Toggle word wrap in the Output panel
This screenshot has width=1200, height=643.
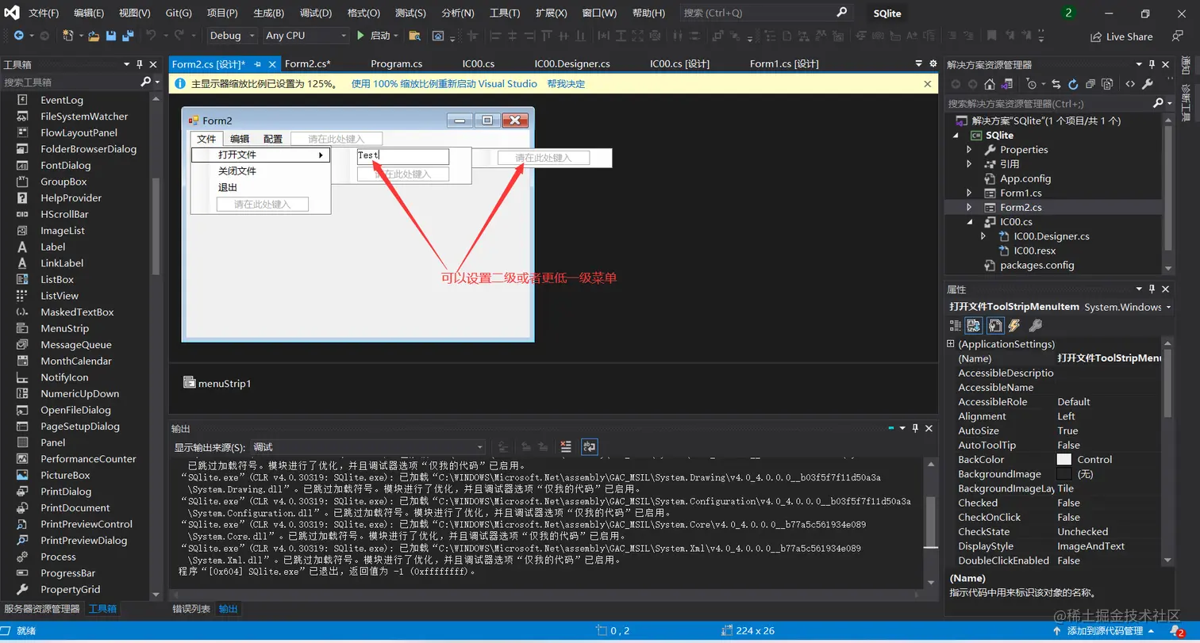(x=589, y=447)
